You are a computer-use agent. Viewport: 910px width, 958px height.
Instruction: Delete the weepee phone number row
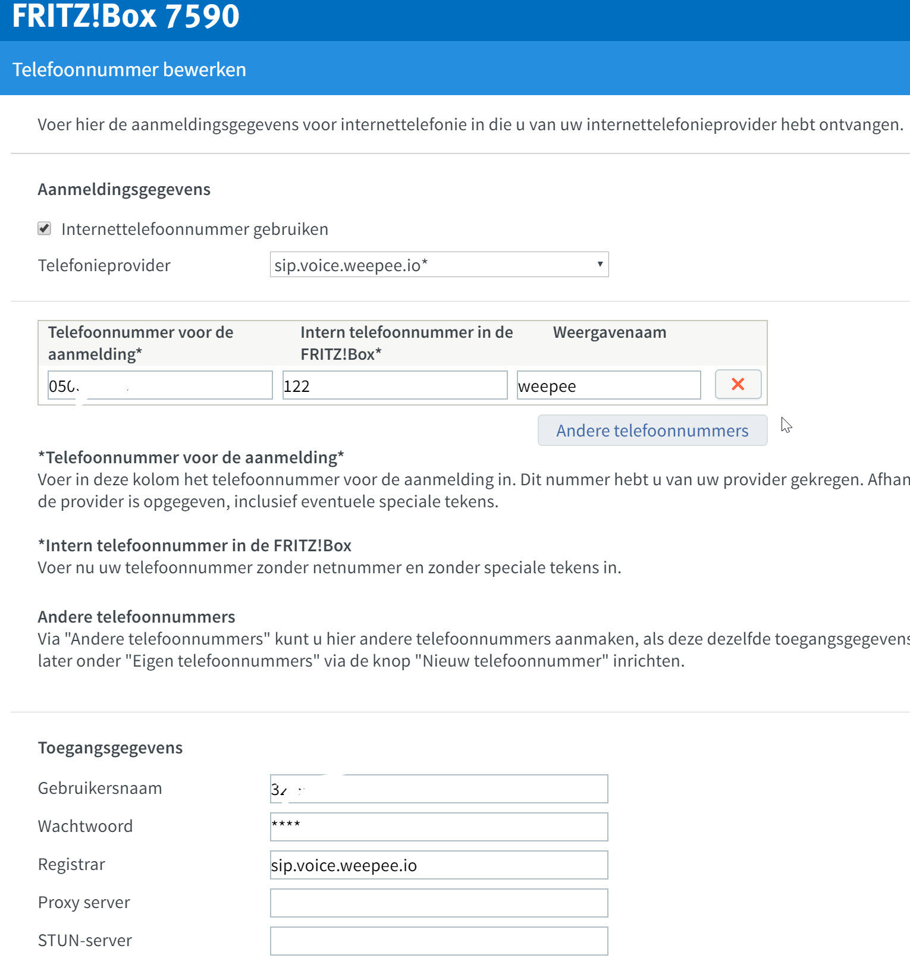tap(738, 384)
